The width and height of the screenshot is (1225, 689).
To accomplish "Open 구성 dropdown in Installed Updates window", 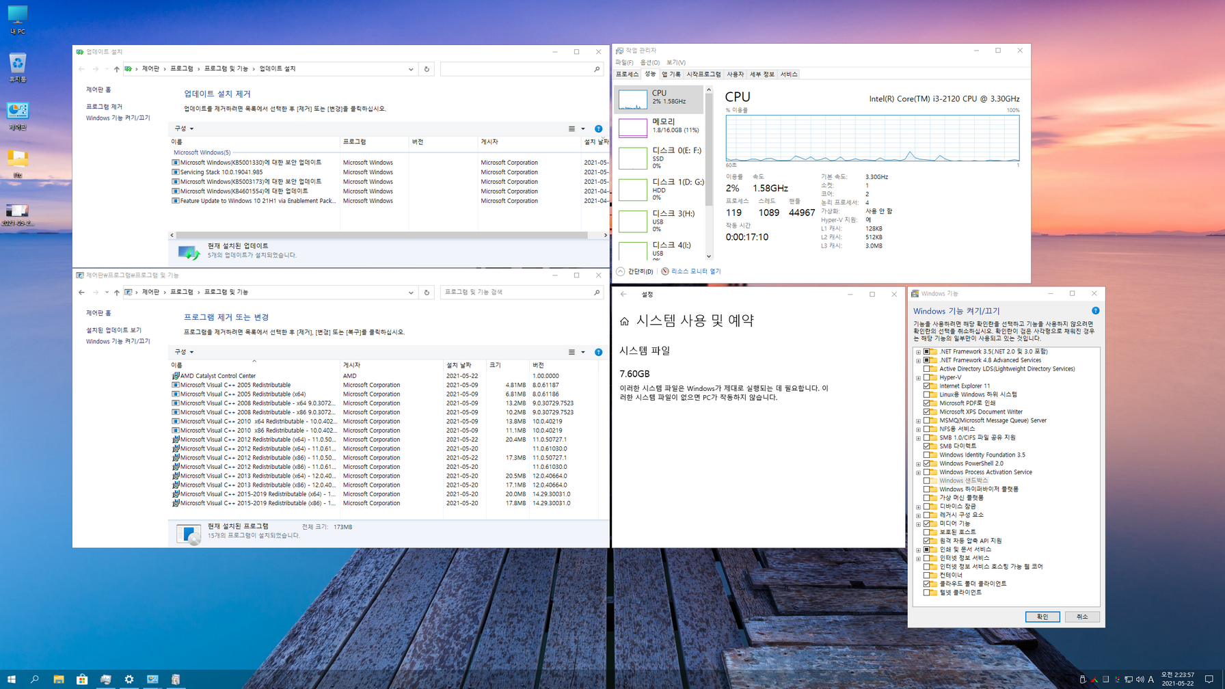I will click(x=184, y=129).
